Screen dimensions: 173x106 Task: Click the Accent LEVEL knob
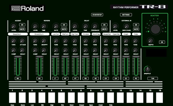click(x=13, y=27)
